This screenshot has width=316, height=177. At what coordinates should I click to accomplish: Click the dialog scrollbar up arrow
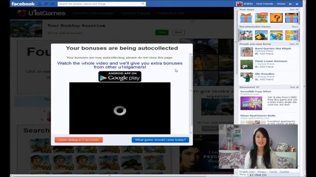click(191, 55)
